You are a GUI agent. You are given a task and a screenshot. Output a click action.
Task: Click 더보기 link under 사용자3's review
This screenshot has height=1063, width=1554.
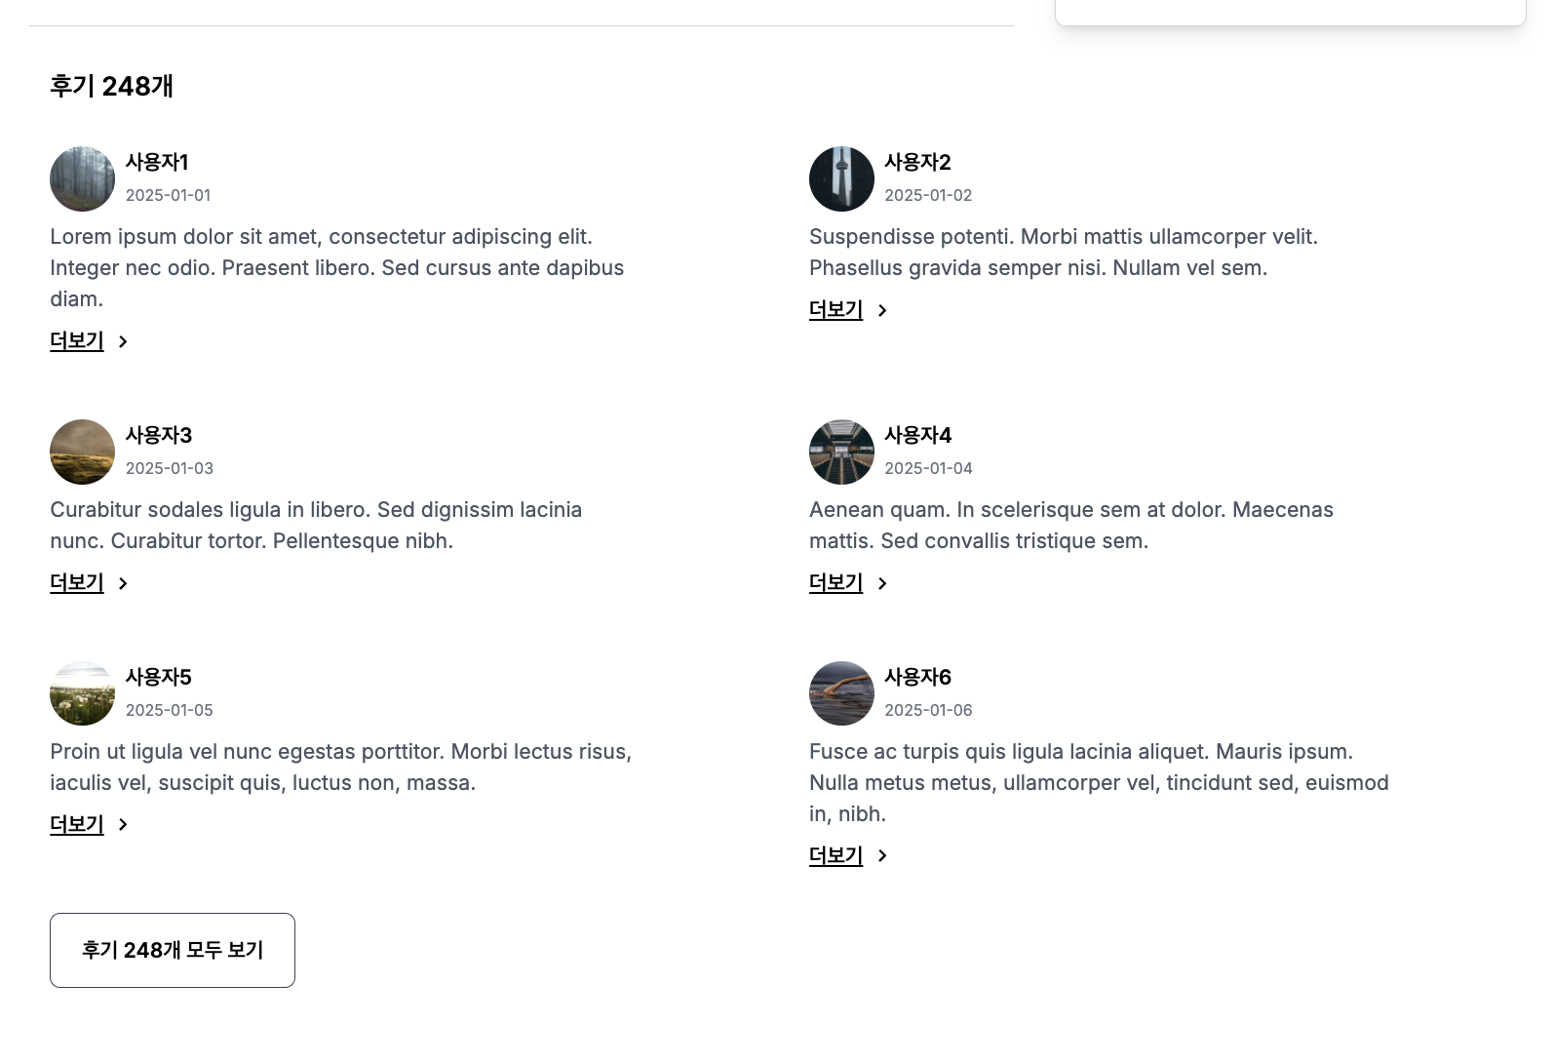[77, 583]
